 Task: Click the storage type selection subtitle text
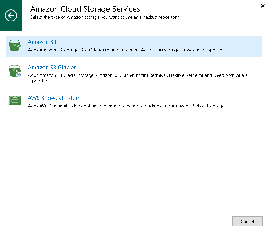[x=105, y=17]
